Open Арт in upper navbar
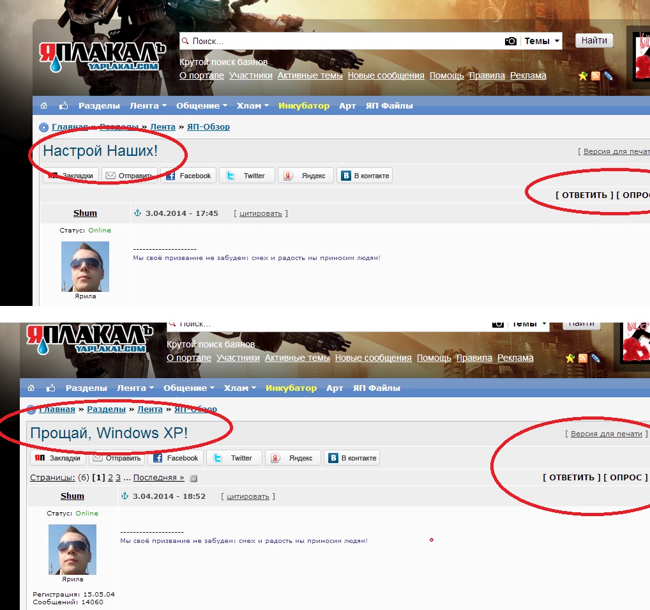This screenshot has width=650, height=610. (x=347, y=106)
